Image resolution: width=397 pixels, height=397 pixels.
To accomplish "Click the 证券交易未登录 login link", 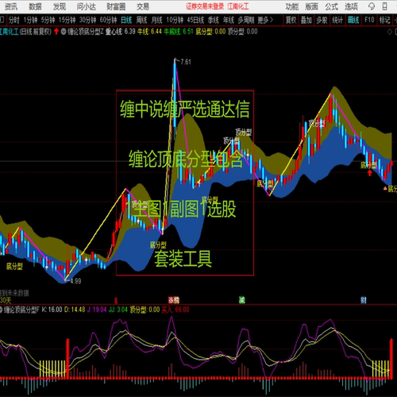I will (205, 6).
